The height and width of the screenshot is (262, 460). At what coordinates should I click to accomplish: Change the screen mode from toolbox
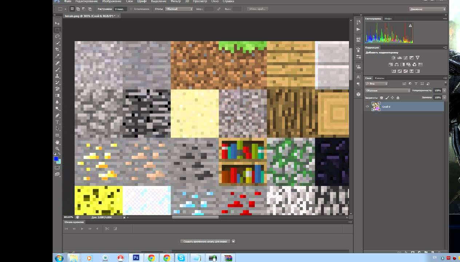[57, 175]
